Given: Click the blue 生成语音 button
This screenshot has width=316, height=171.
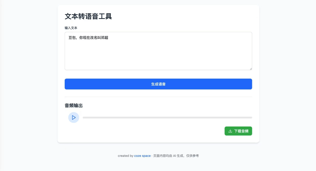Looking at the screenshot, I should coord(158,84).
